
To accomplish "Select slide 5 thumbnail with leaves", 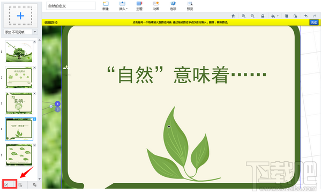I will [19, 155].
